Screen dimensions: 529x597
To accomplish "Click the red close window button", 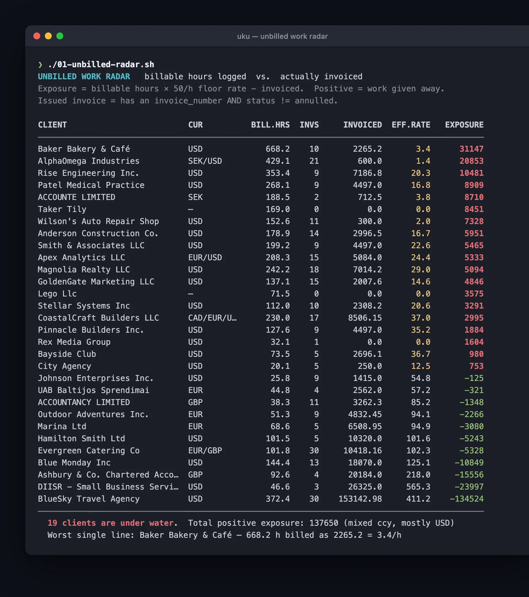I will click(x=37, y=36).
